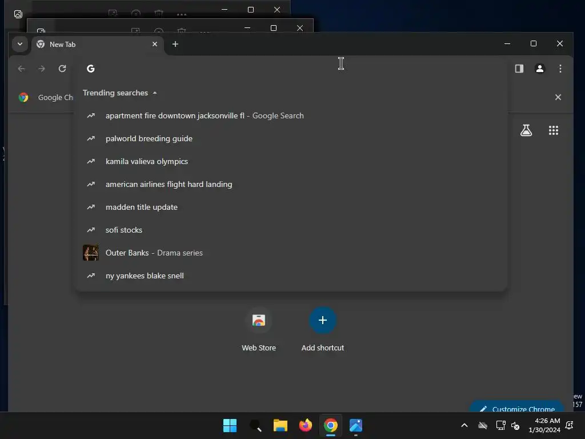Image resolution: width=585 pixels, height=439 pixels.
Task: Close the New Tab tab
Action: pyautogui.click(x=155, y=44)
